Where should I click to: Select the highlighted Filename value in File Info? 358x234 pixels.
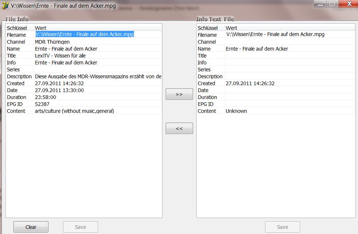84,34
